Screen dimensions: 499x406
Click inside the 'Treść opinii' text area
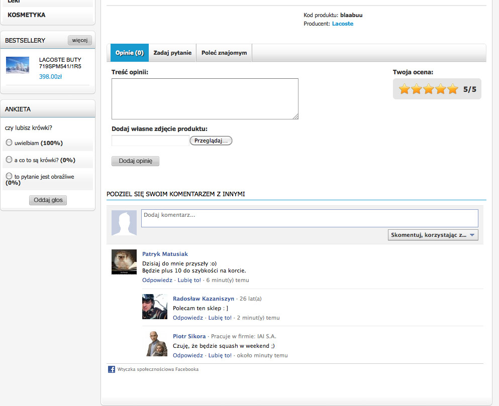point(205,98)
